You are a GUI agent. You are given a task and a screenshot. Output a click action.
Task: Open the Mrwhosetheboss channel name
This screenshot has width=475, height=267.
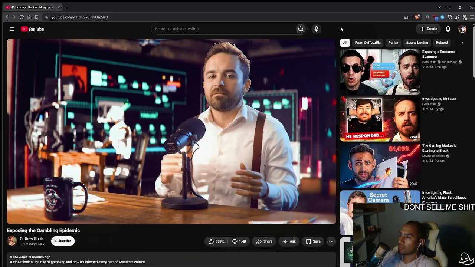pos(433,156)
